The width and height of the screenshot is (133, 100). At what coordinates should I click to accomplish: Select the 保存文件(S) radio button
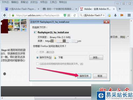tap(37, 57)
